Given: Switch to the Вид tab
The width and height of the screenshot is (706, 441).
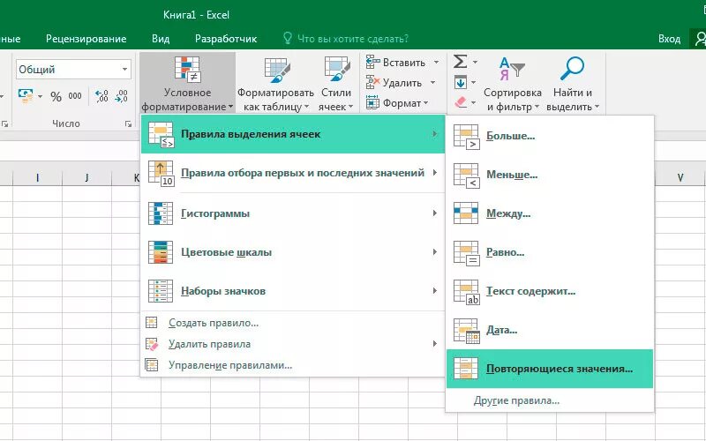Looking at the screenshot, I should (x=161, y=39).
